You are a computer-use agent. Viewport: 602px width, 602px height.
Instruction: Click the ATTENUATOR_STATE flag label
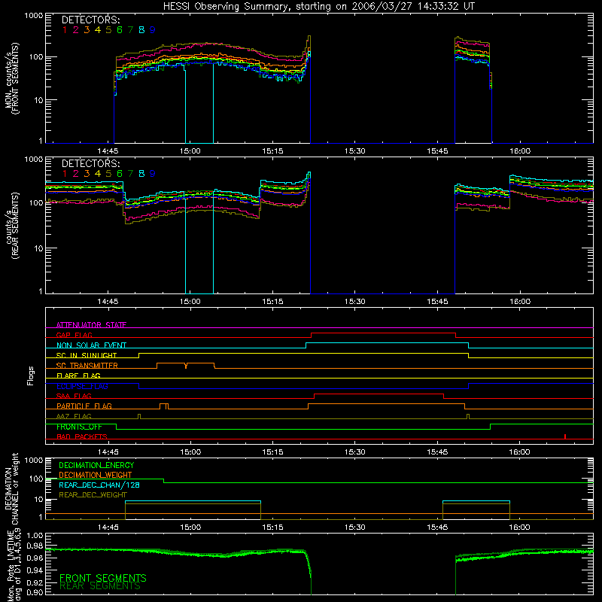tap(91, 325)
